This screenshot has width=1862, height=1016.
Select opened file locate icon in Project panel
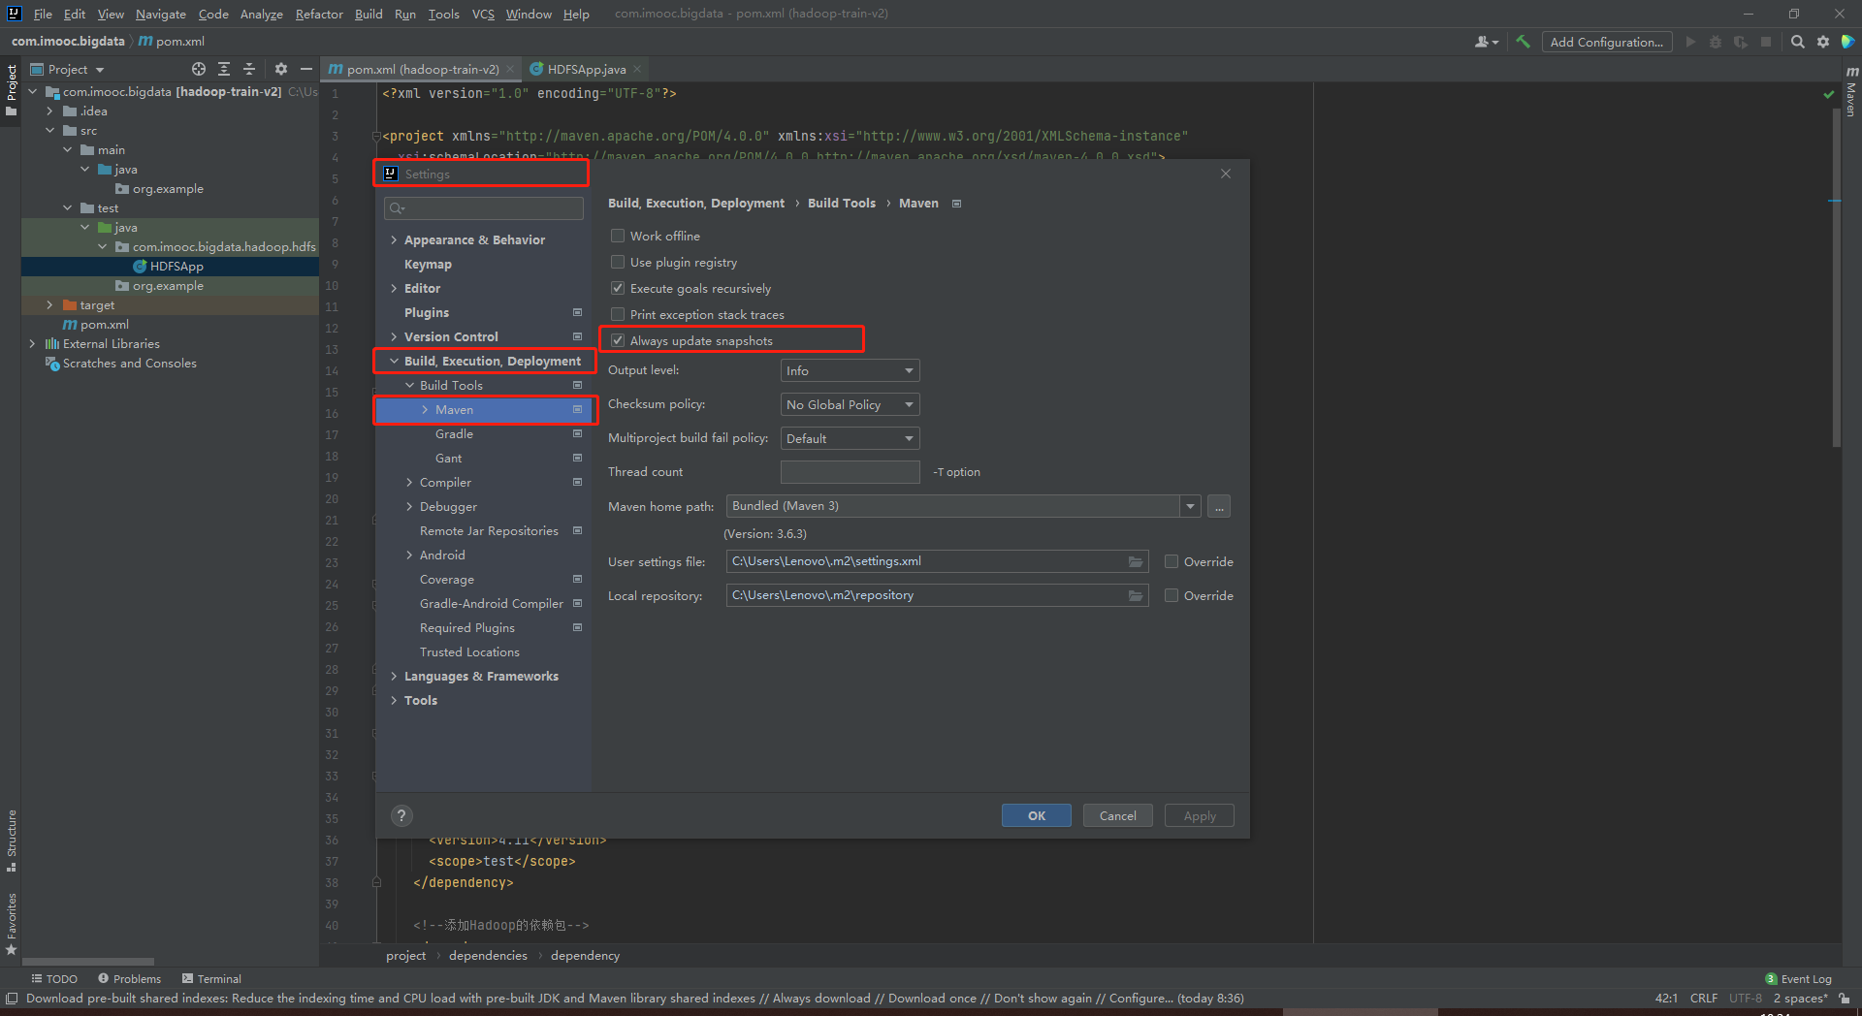pyautogui.click(x=199, y=69)
